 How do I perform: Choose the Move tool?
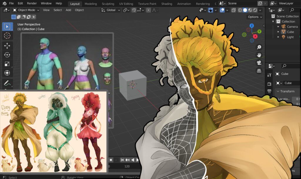pos(7,46)
